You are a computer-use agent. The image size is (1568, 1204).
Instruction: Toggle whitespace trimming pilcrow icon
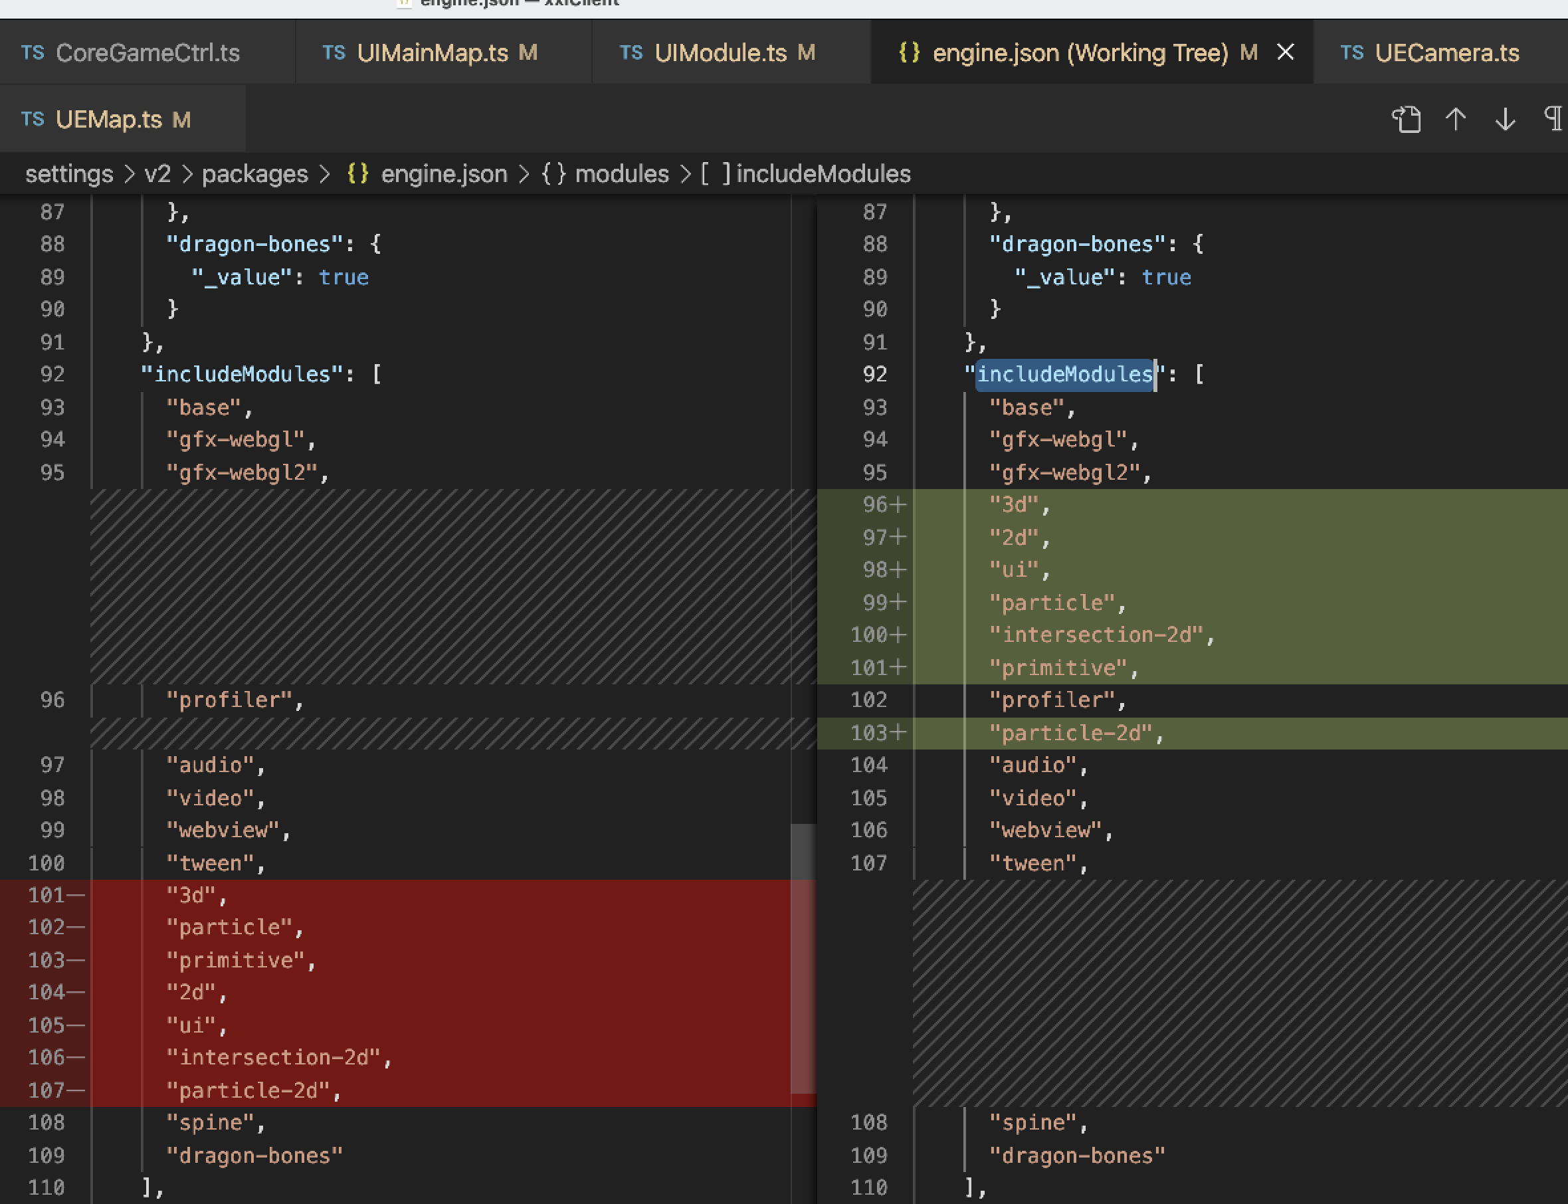(x=1553, y=119)
